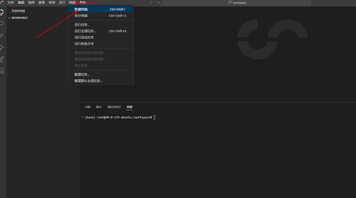
Task: Select 运行生成任务... (Run Build Task)
Action: pyautogui.click(x=101, y=31)
